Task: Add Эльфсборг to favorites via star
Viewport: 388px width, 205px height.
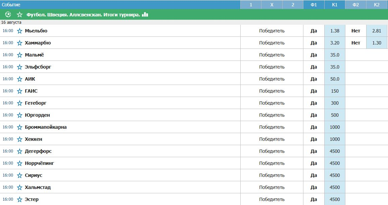Action: [19, 67]
